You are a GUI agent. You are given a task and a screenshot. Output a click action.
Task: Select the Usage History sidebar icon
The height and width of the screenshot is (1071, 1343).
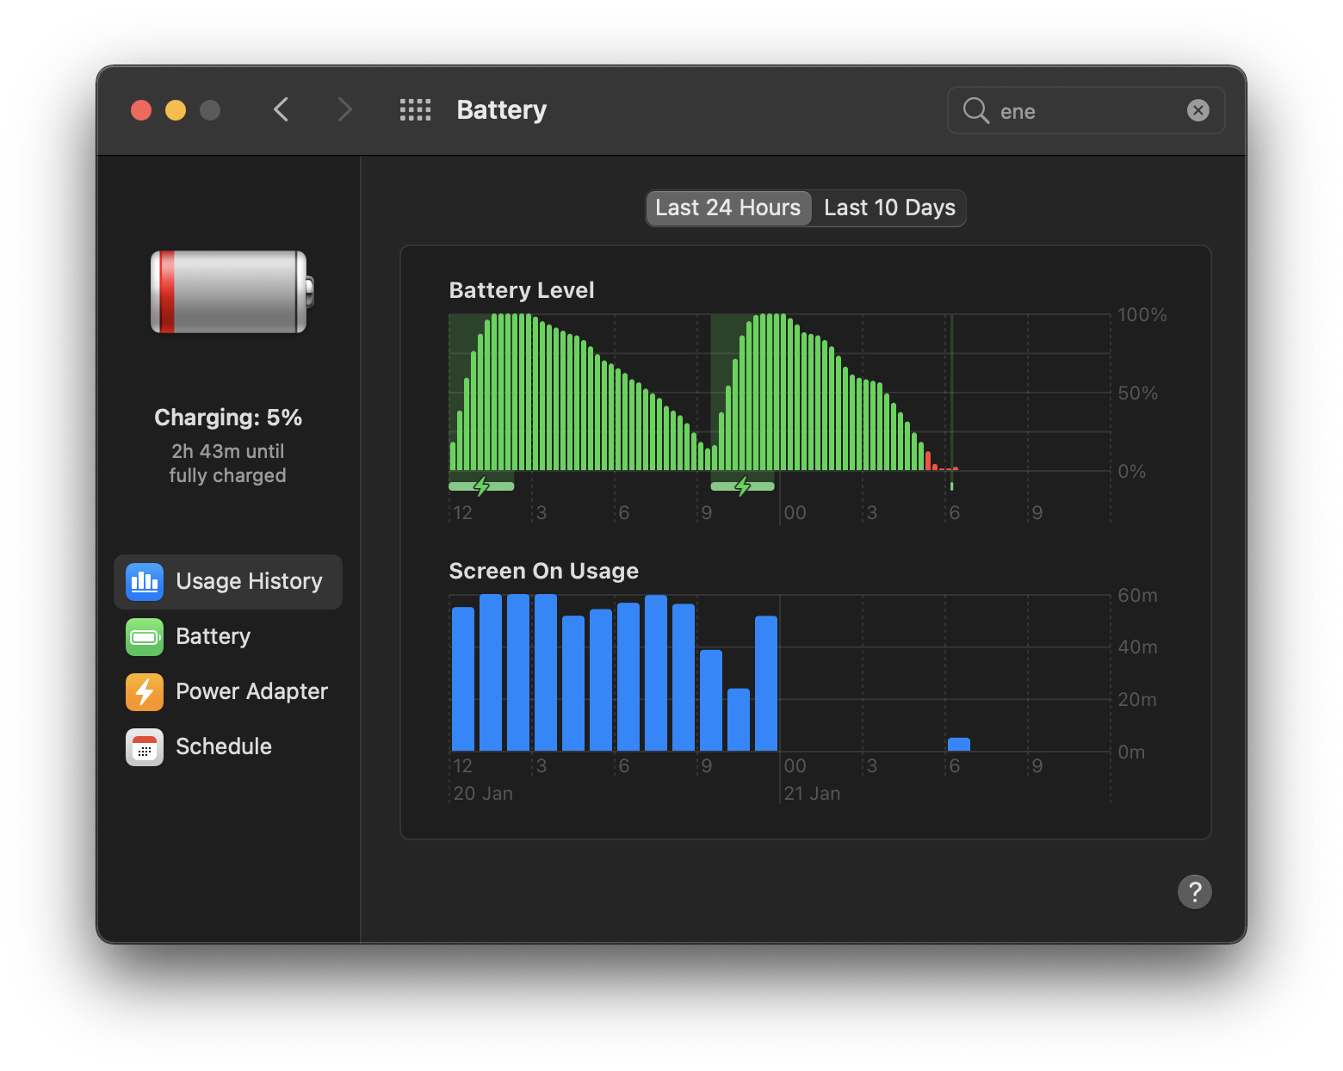point(144,581)
